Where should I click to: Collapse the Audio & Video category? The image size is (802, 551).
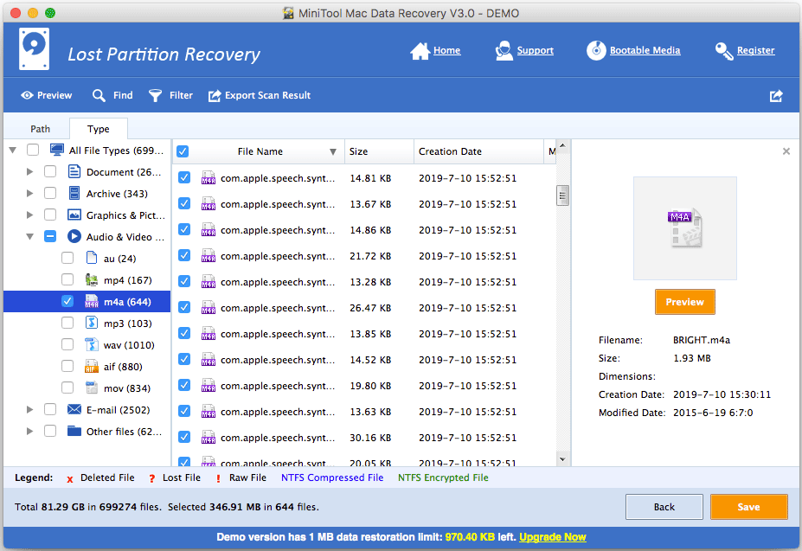click(x=29, y=236)
